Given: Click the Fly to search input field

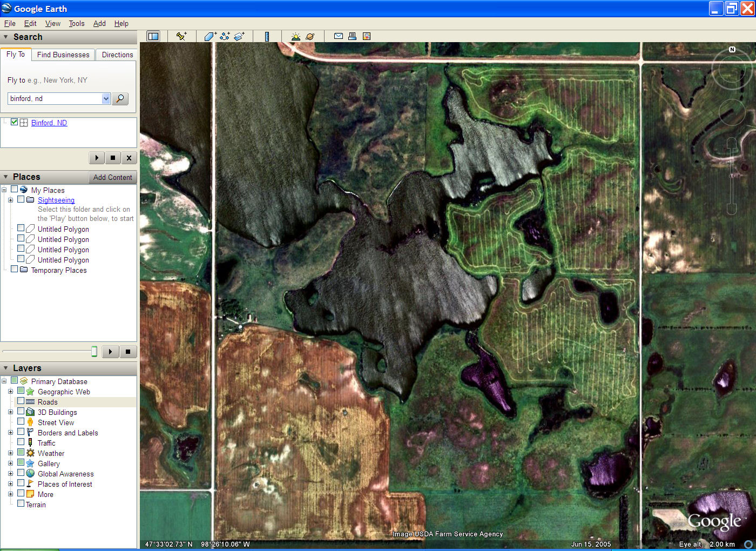Looking at the screenshot, I should click(55, 98).
